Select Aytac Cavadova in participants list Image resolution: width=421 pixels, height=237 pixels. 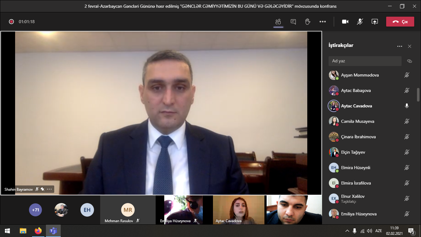tap(356, 106)
